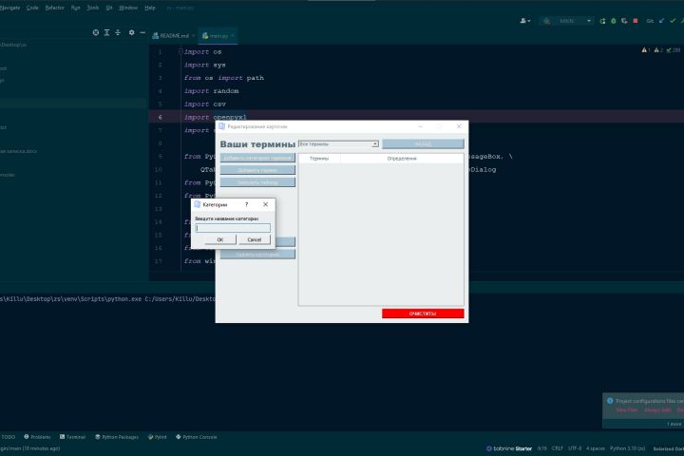Image resolution: width=684 pixels, height=456 pixels.
Task: Open the Run menu
Action: pos(75,8)
